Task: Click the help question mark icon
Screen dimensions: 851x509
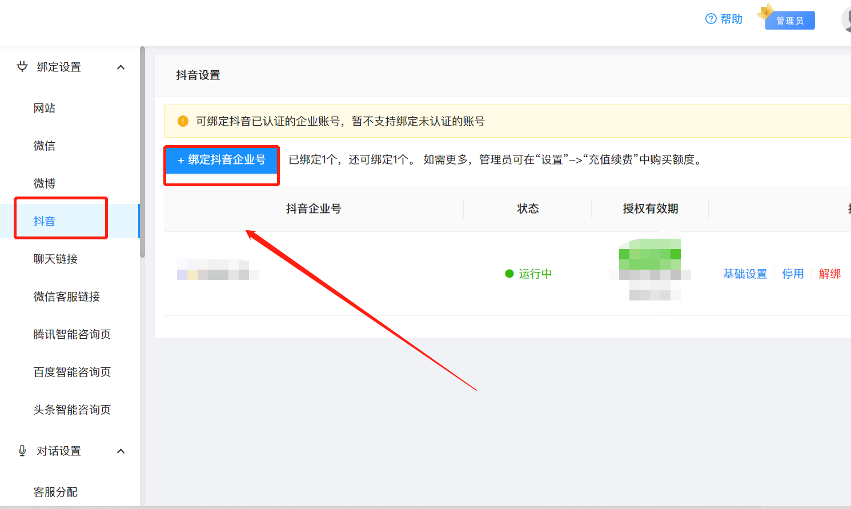Action: [x=711, y=19]
